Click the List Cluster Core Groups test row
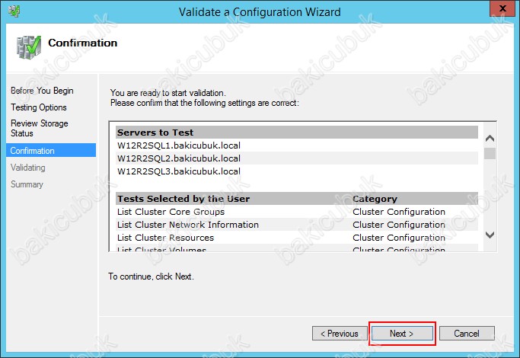Screen dimensions: 520x358 (x=171, y=212)
